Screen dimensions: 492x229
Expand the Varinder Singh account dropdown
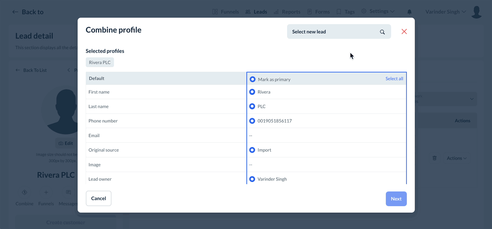coord(446,12)
